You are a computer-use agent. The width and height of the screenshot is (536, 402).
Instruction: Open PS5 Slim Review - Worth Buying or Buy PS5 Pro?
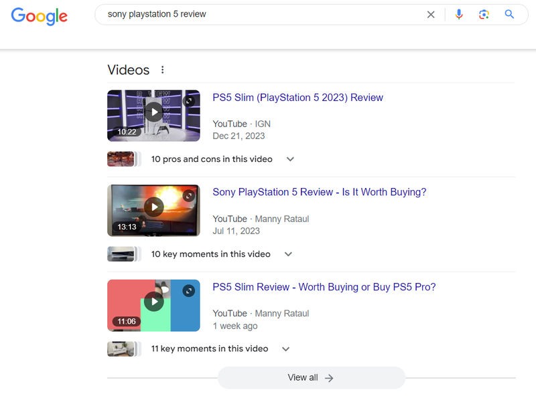point(324,287)
